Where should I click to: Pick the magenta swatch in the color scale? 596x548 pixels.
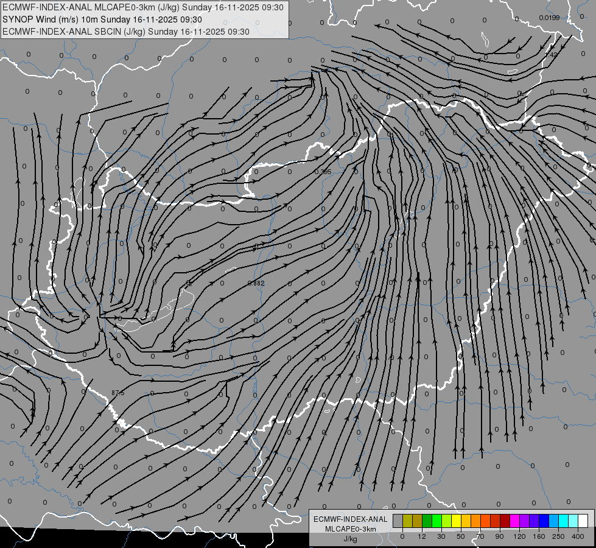(515, 521)
